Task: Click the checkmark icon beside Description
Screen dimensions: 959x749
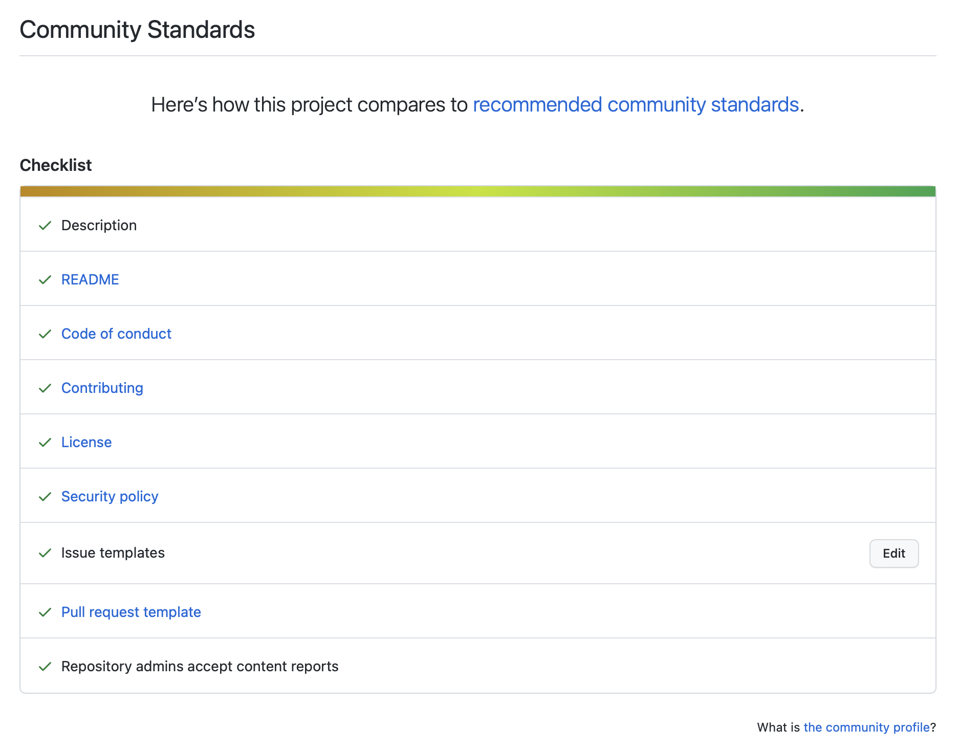Action: 45,226
